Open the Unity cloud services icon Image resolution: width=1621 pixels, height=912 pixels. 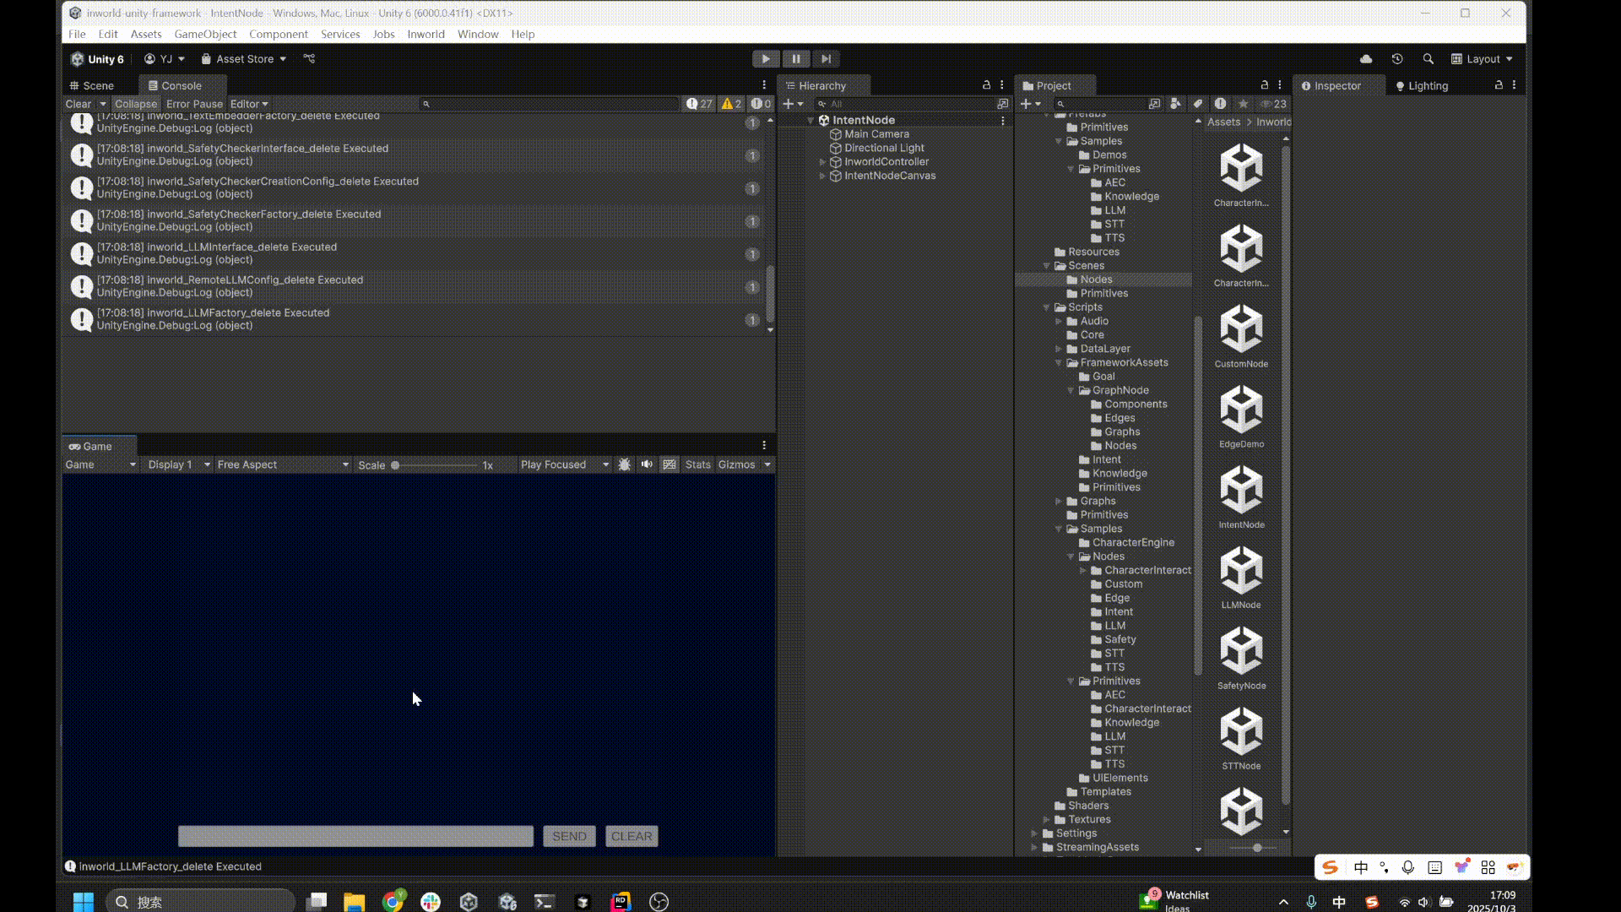1366,59
